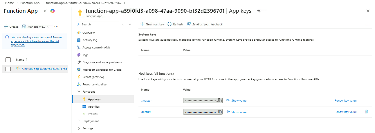
Task: Tick the select-all checkbox beside Name
Action: pos(8,60)
